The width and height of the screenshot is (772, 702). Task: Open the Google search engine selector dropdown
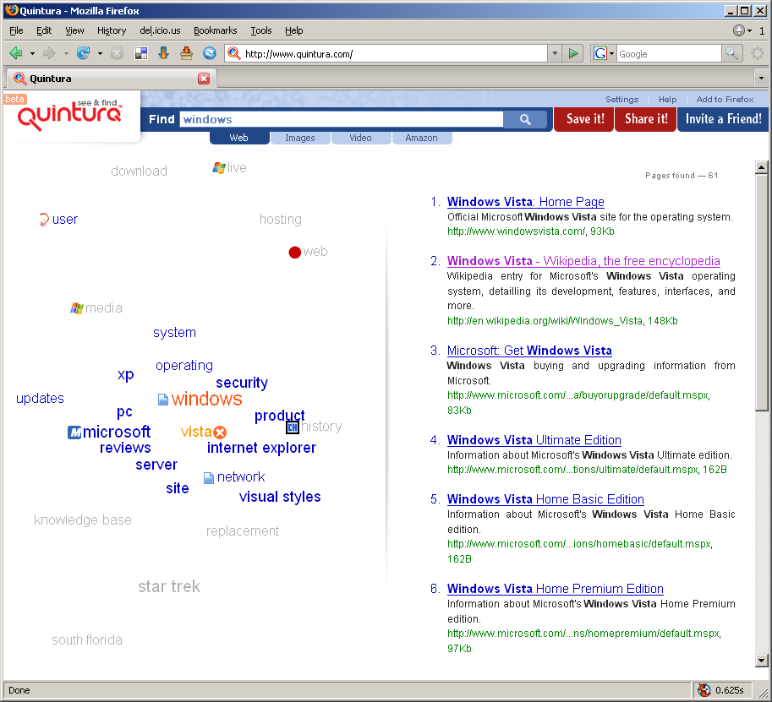(x=612, y=53)
